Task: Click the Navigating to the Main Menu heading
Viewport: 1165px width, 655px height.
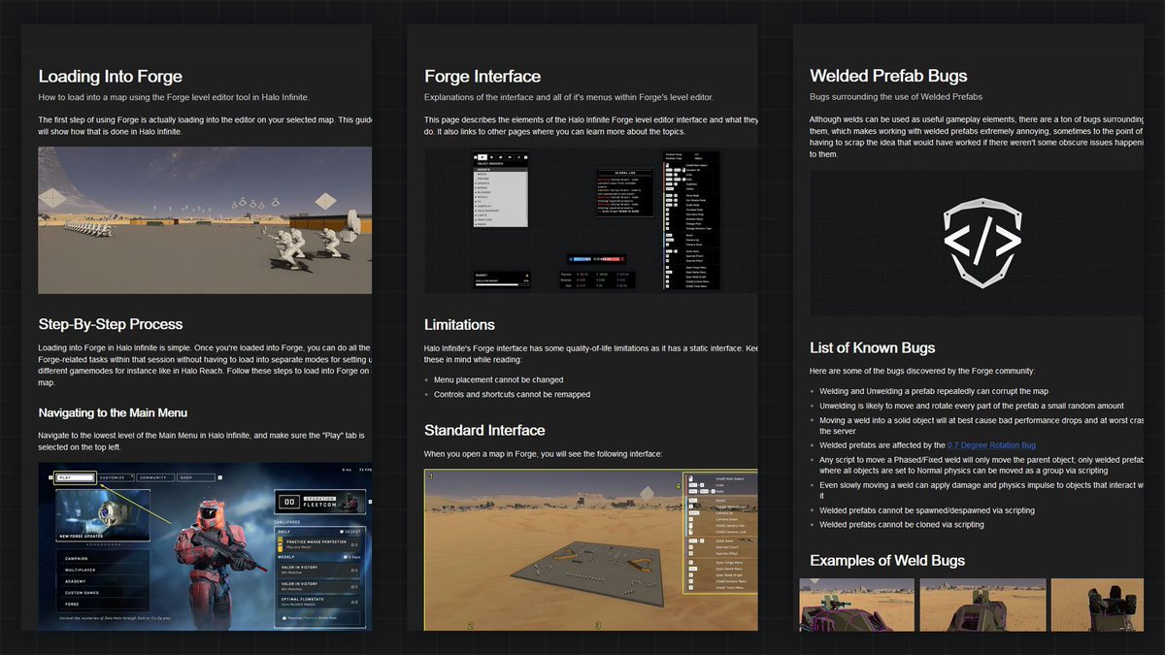Action: pos(112,413)
